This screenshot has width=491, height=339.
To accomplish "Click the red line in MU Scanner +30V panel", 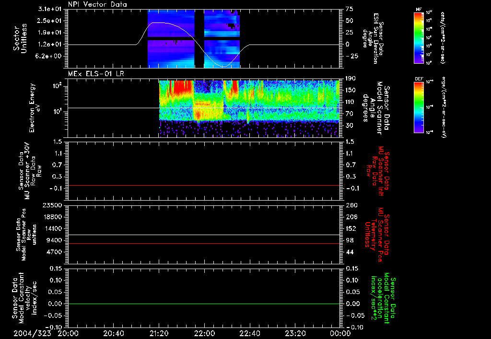I will pyautogui.click(x=204, y=186).
